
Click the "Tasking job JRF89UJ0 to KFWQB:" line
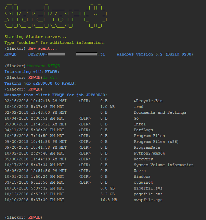pos(40,83)
